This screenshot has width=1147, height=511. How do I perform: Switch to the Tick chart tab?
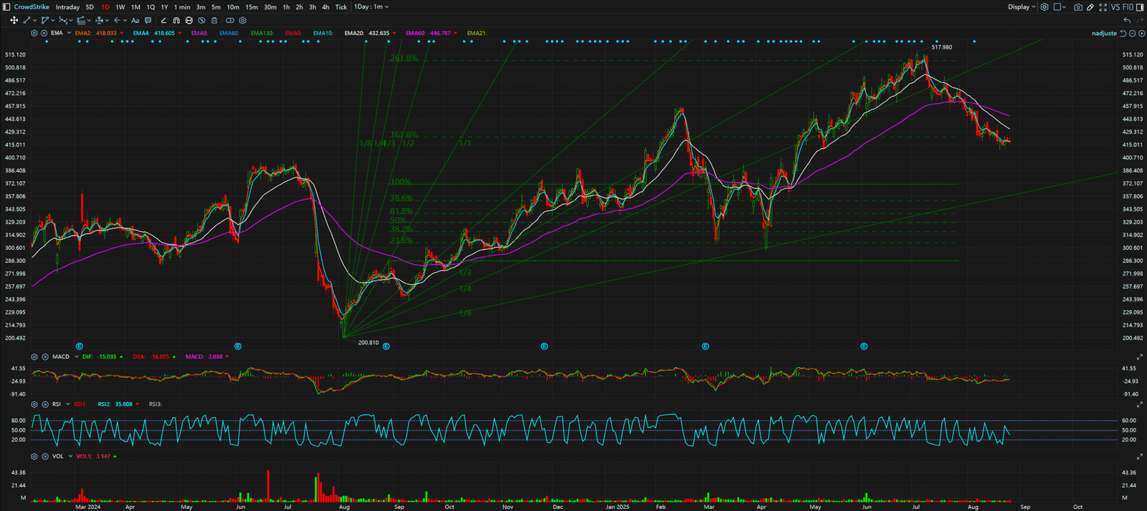point(341,7)
